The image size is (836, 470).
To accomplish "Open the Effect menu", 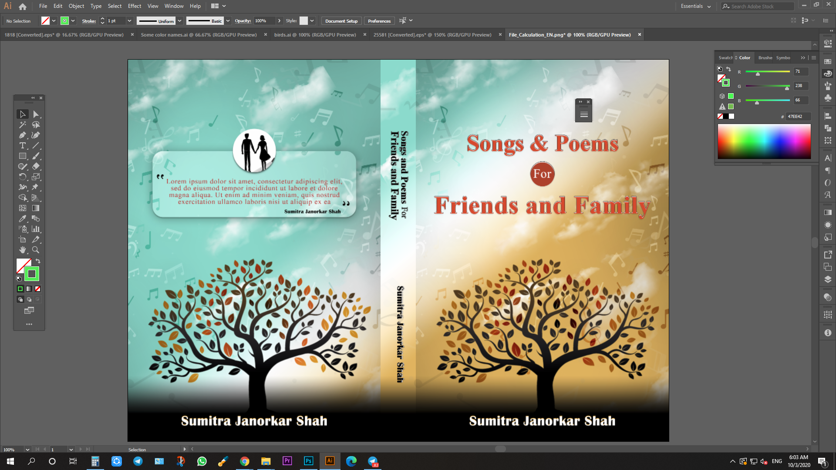I will pyautogui.click(x=134, y=6).
